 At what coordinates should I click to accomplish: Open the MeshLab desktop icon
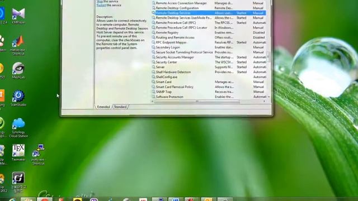pyautogui.click(x=18, y=70)
